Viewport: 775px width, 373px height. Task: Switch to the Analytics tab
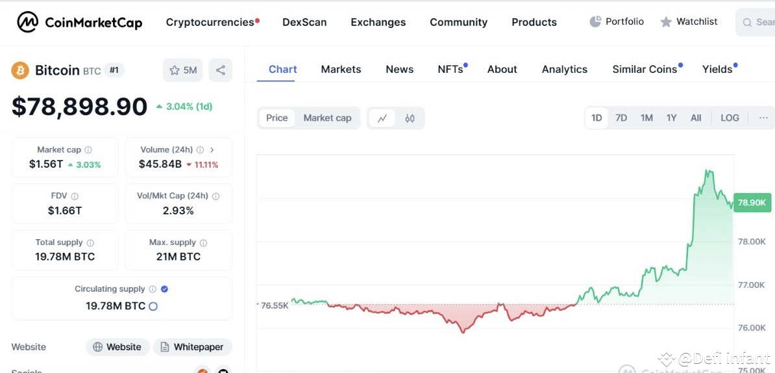coord(565,70)
